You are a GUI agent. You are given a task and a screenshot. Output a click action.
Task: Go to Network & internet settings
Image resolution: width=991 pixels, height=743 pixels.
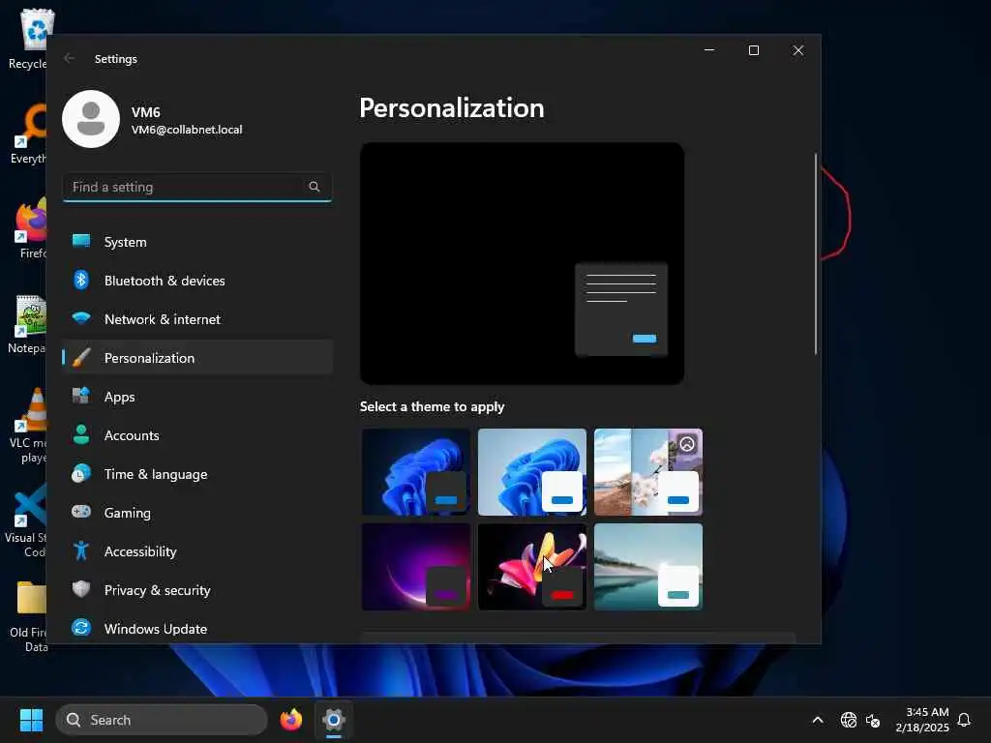(197, 319)
